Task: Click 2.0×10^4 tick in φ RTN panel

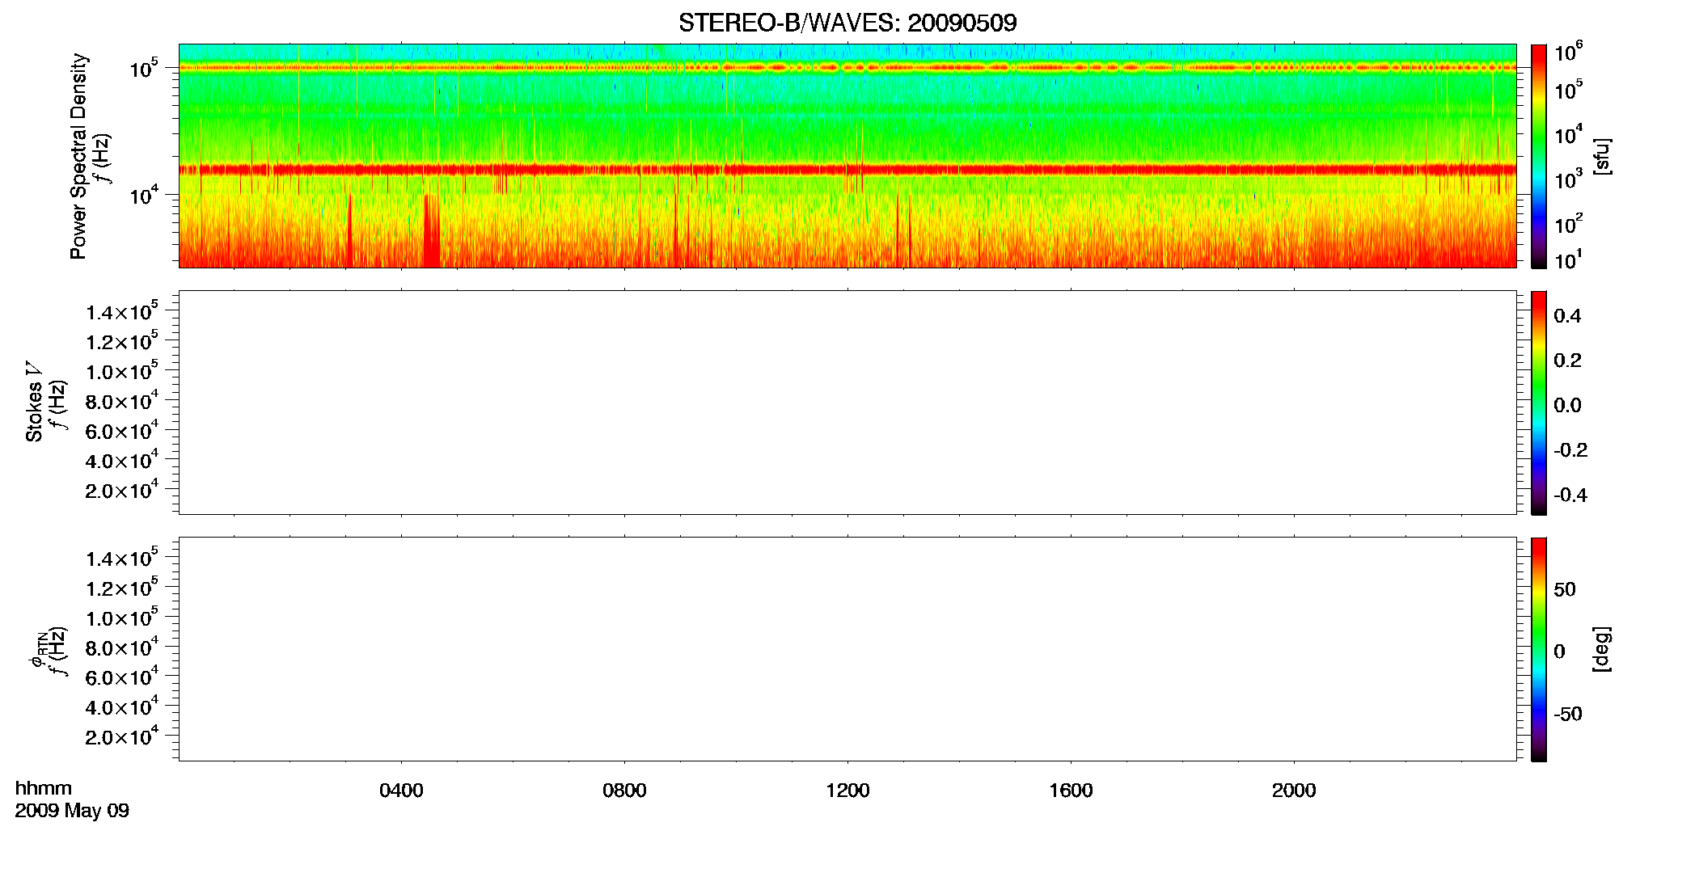Action: pyautogui.click(x=122, y=736)
